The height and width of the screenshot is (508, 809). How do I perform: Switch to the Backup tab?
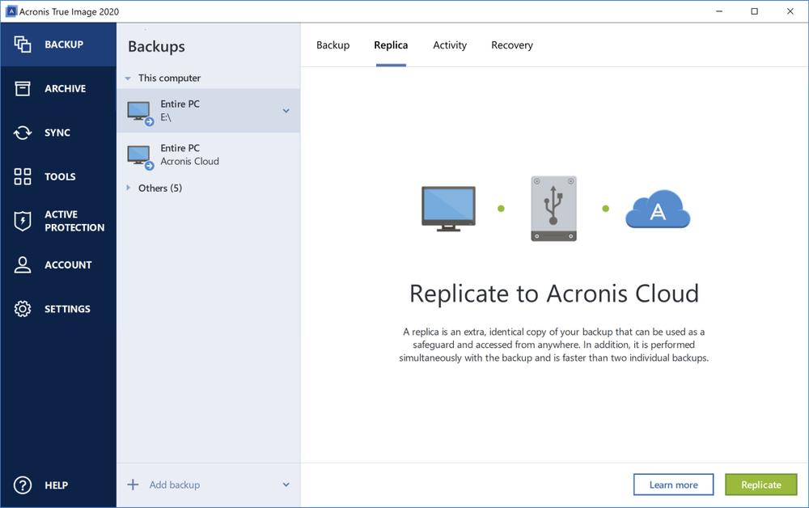332,45
